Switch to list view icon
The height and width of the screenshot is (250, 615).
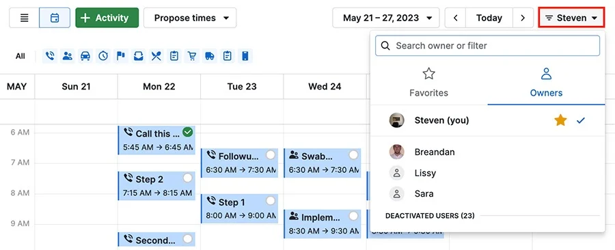point(25,18)
